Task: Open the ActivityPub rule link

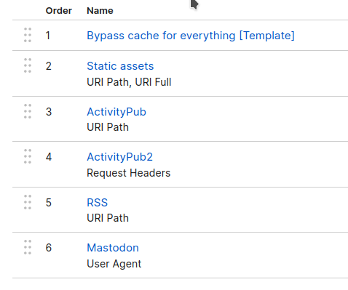Action: pyautogui.click(x=116, y=112)
